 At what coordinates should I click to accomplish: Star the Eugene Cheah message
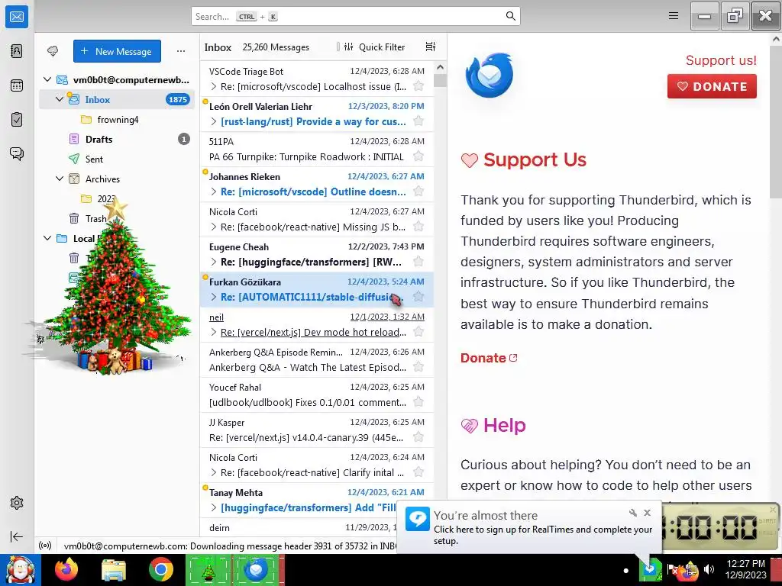(419, 262)
